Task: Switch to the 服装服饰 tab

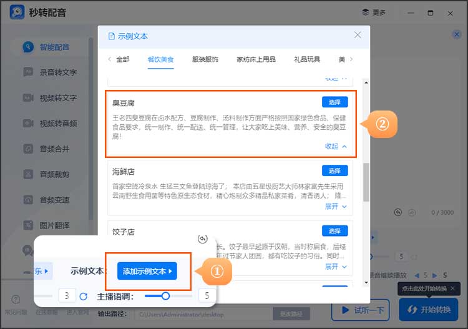Action: [x=205, y=59]
